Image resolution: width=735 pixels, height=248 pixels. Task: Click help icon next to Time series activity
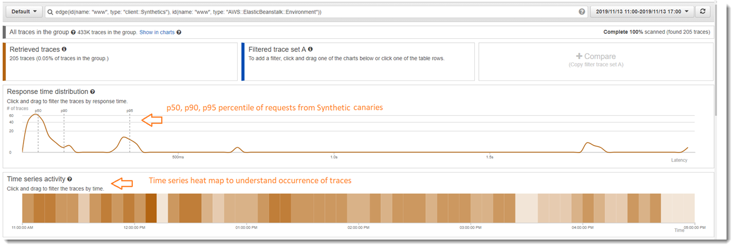(70, 179)
